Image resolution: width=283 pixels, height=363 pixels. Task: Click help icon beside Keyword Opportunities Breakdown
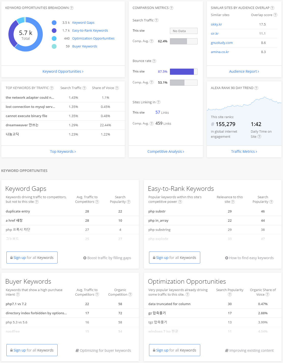72,8
